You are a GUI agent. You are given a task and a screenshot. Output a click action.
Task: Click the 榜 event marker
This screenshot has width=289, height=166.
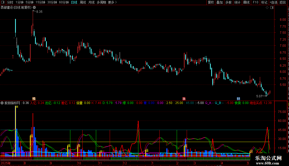pyautogui.click(x=34, y=99)
